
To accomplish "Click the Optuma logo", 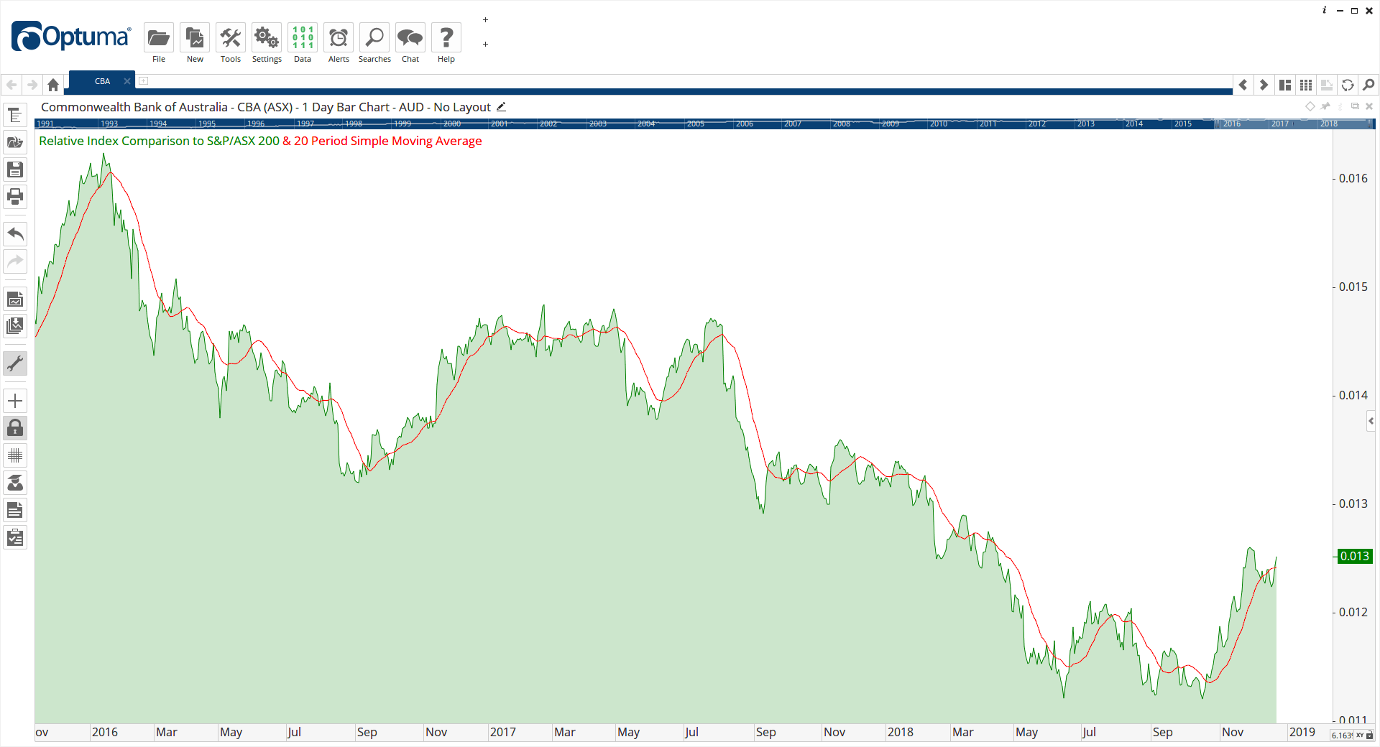I will tap(71, 37).
